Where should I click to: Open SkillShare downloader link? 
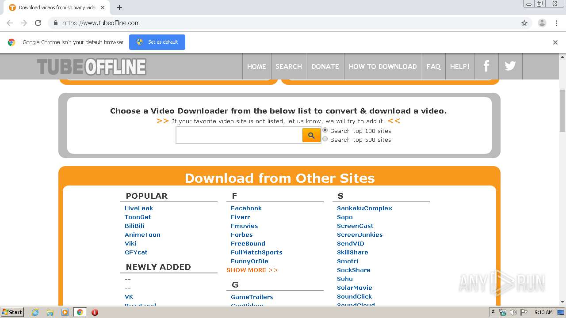tap(352, 252)
